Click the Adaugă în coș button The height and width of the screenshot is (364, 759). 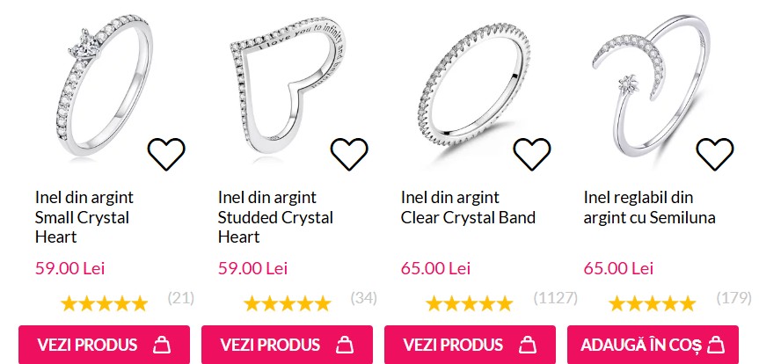click(x=653, y=345)
